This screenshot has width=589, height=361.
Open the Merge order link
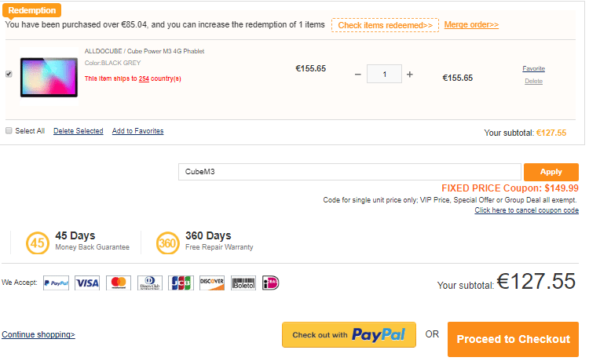click(471, 25)
